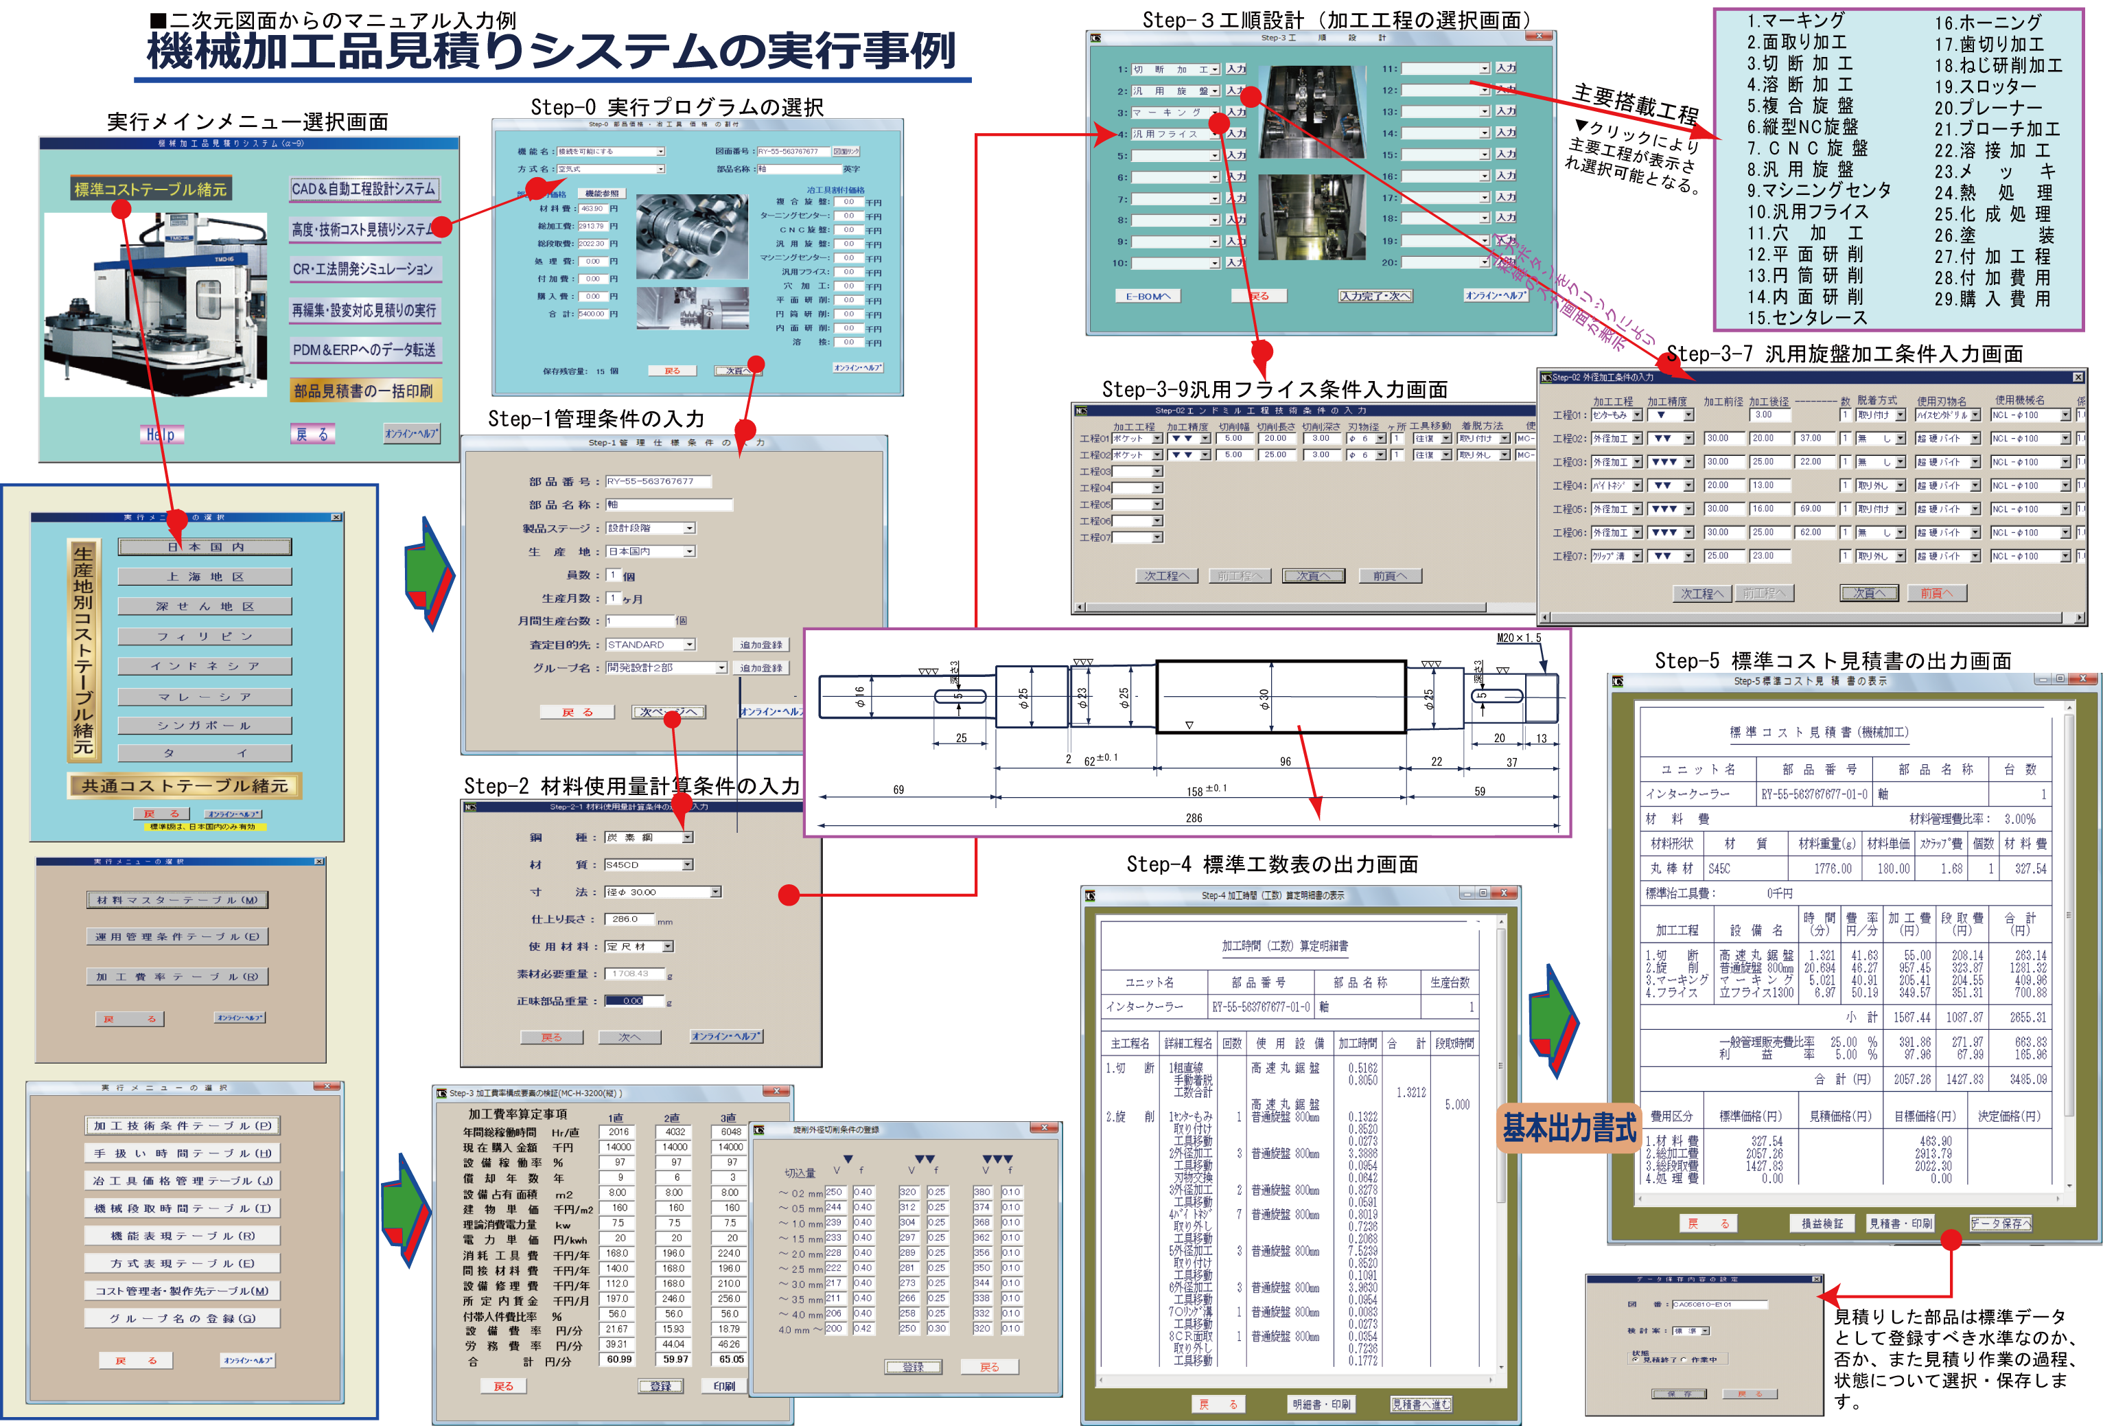The height and width of the screenshot is (1426, 2103).
Task: Click 機能参照 button in Step-0 window
Action: (602, 194)
